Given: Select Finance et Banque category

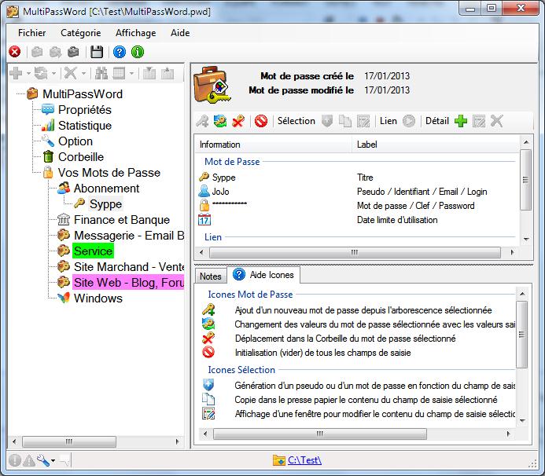Looking at the screenshot, I should click(x=122, y=220).
